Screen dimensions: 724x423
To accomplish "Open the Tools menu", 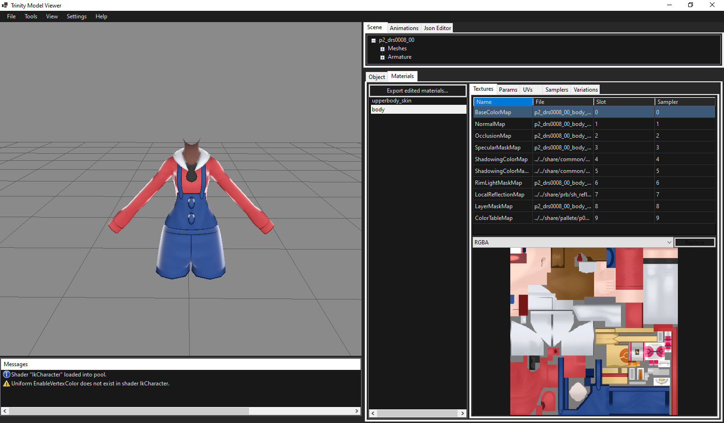I will point(31,16).
